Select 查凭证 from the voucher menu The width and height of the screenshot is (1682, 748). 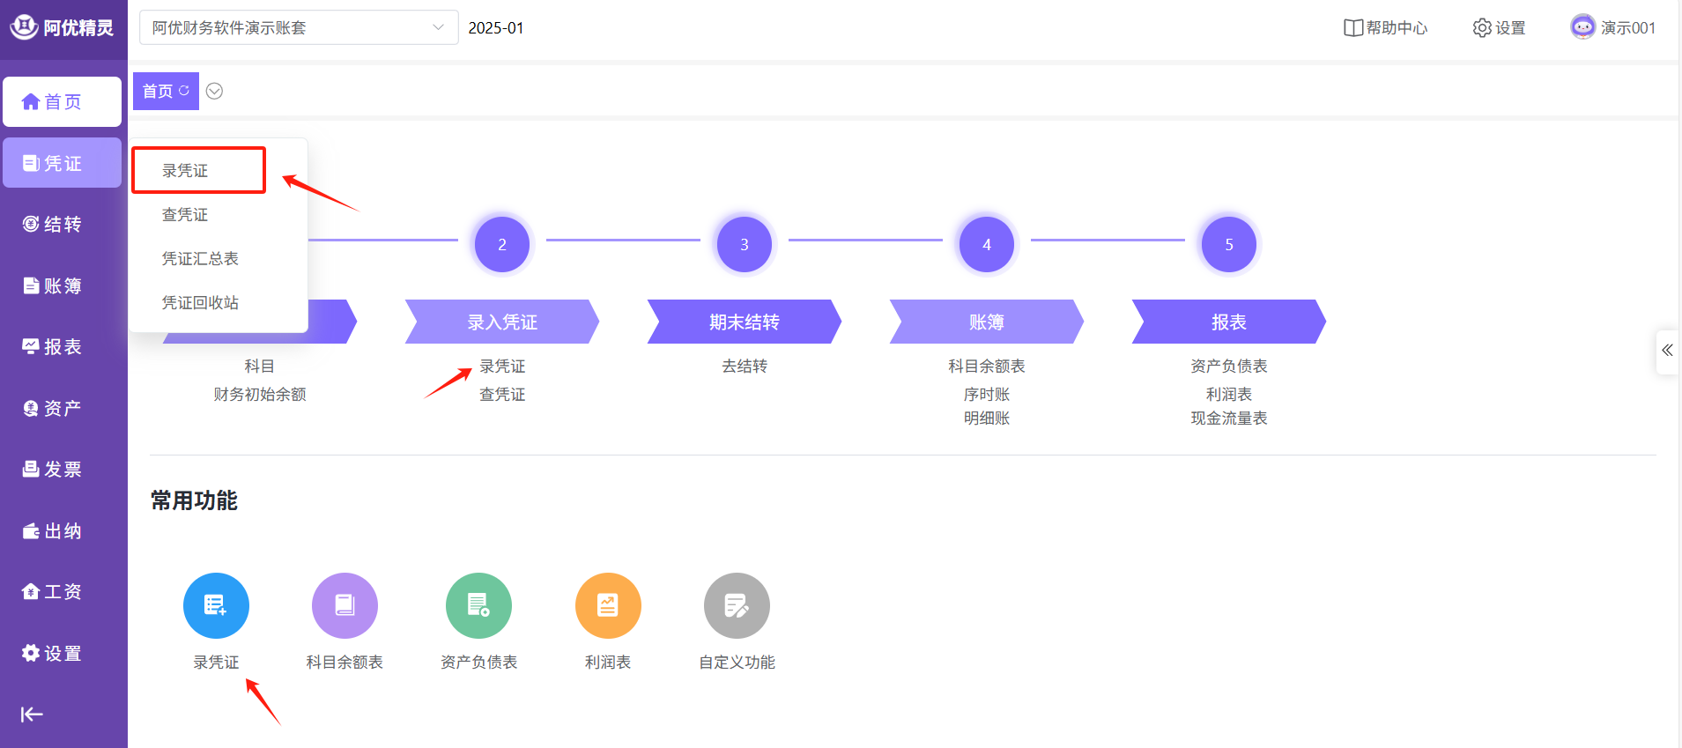185,215
